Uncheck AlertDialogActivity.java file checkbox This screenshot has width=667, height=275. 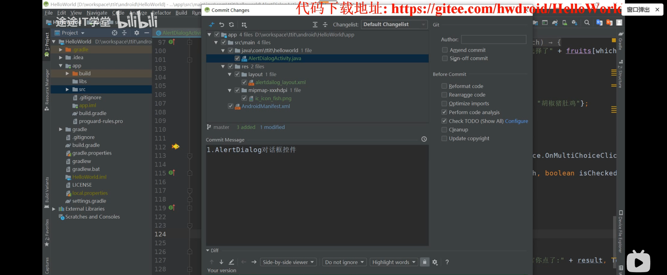click(x=237, y=58)
